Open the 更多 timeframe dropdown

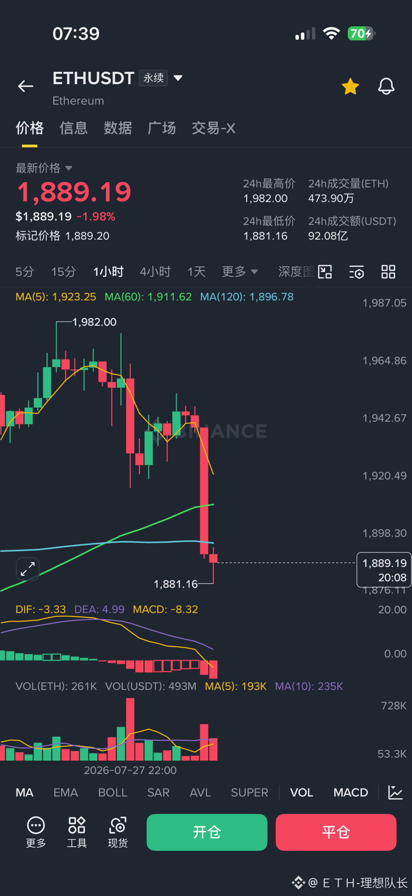pos(240,272)
